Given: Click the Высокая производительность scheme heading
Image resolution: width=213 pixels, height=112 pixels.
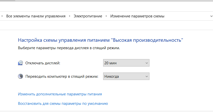Looking at the screenshot, I should 101,40.
